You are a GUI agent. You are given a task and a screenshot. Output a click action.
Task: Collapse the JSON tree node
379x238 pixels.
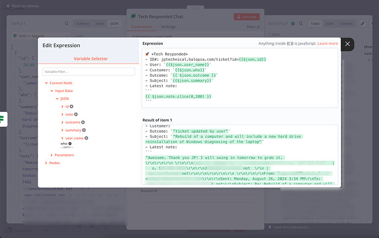57,99
